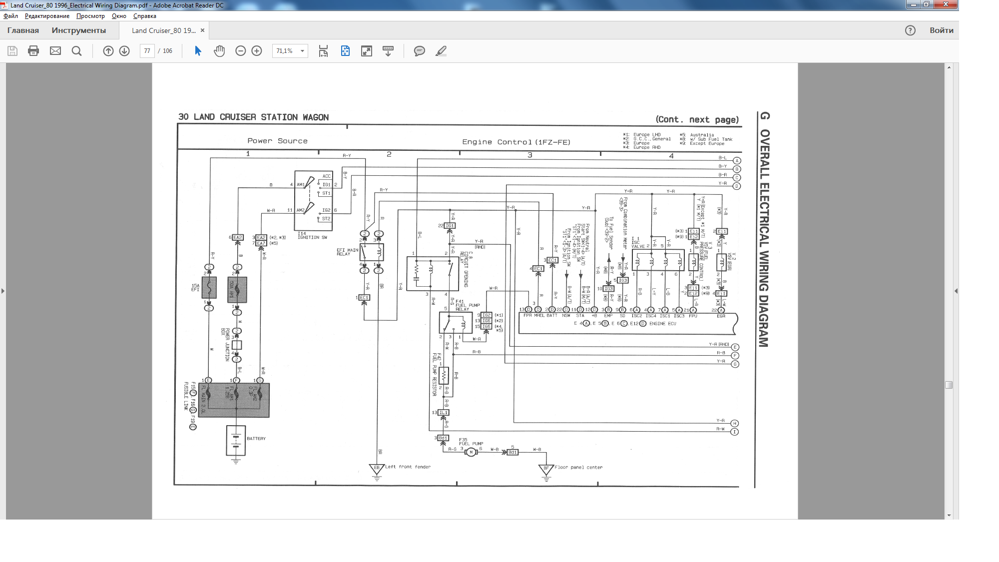Switch to the Главная tab
This screenshot has height=562, width=999.
(x=23, y=30)
